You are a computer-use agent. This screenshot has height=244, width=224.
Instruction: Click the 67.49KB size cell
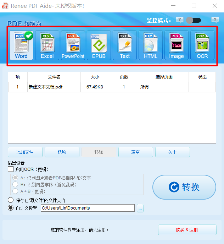[95, 87]
